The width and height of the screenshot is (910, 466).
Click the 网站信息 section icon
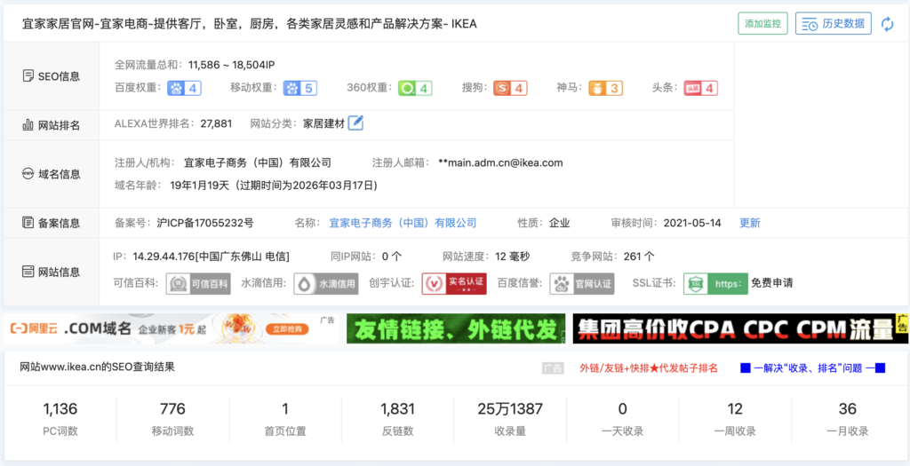point(28,272)
